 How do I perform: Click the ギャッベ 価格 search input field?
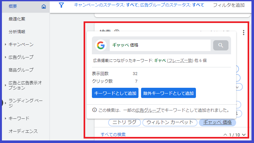point(160,45)
